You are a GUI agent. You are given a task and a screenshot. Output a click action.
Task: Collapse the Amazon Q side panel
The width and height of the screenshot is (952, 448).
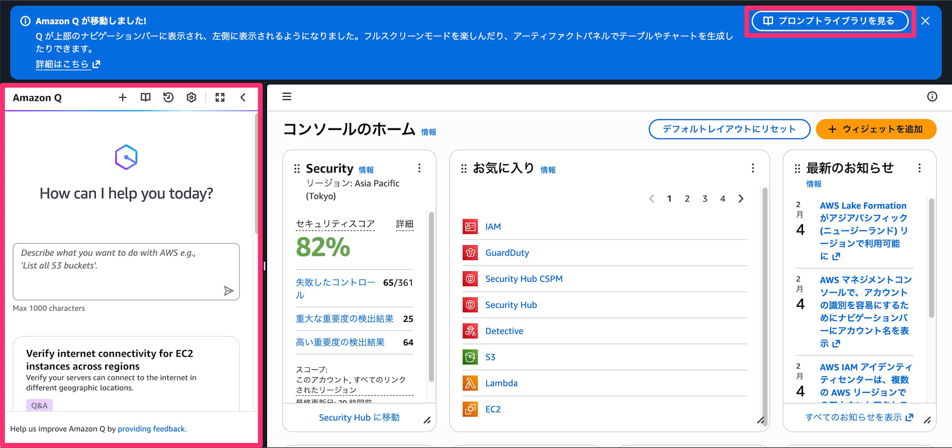click(243, 97)
